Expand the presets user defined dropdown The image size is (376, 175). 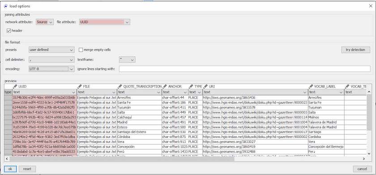click(51, 50)
